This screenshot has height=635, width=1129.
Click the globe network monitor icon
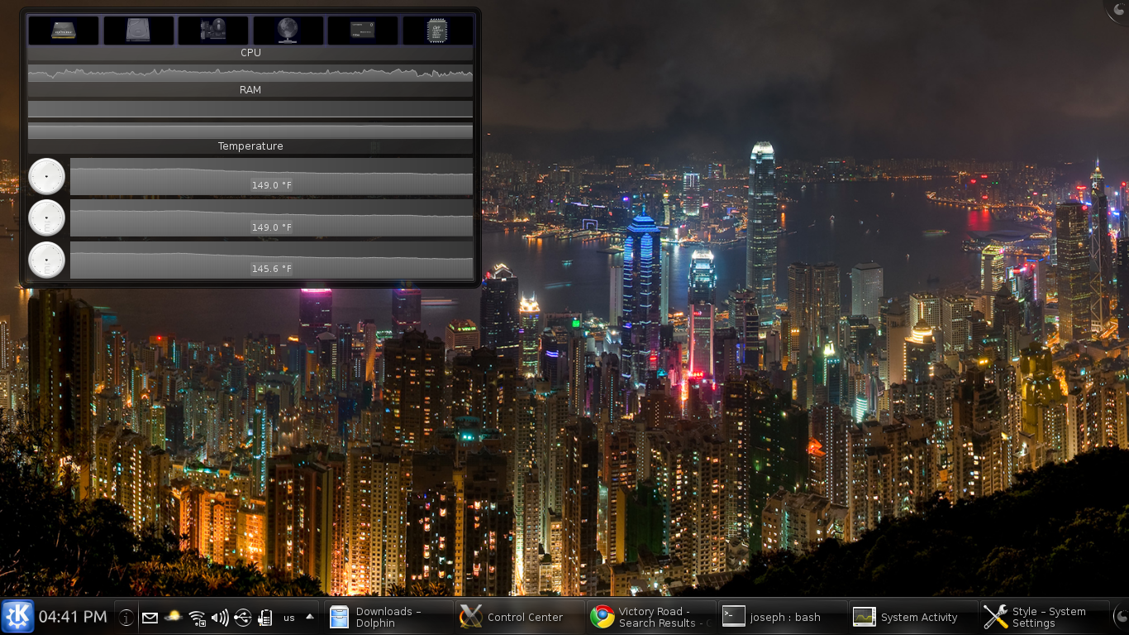point(288,31)
